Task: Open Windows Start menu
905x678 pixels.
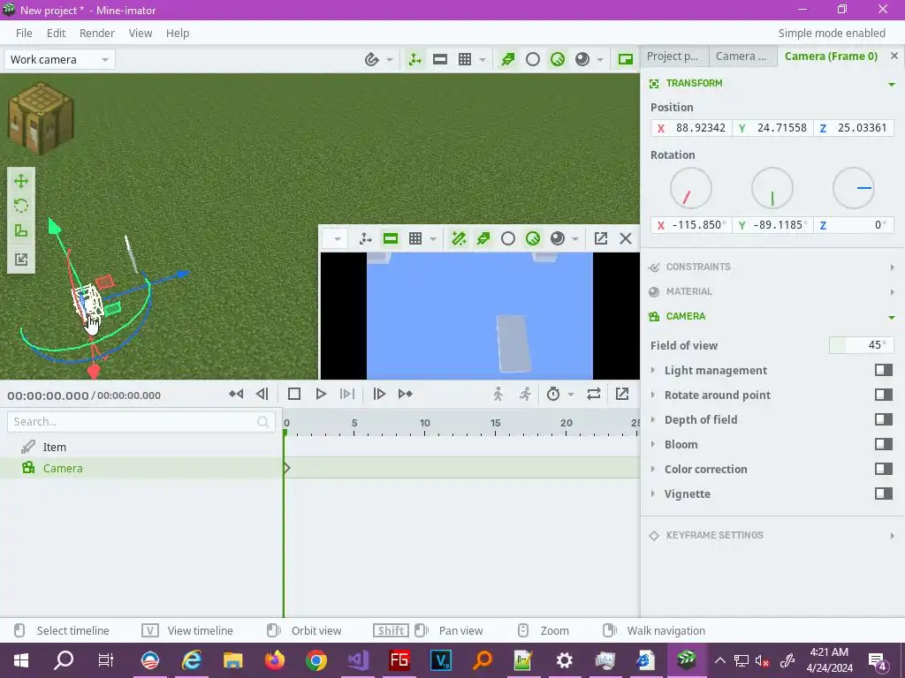Action: click(21, 660)
